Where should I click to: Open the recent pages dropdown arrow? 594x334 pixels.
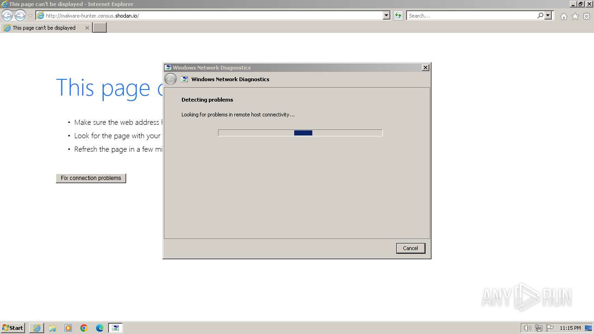coord(31,16)
